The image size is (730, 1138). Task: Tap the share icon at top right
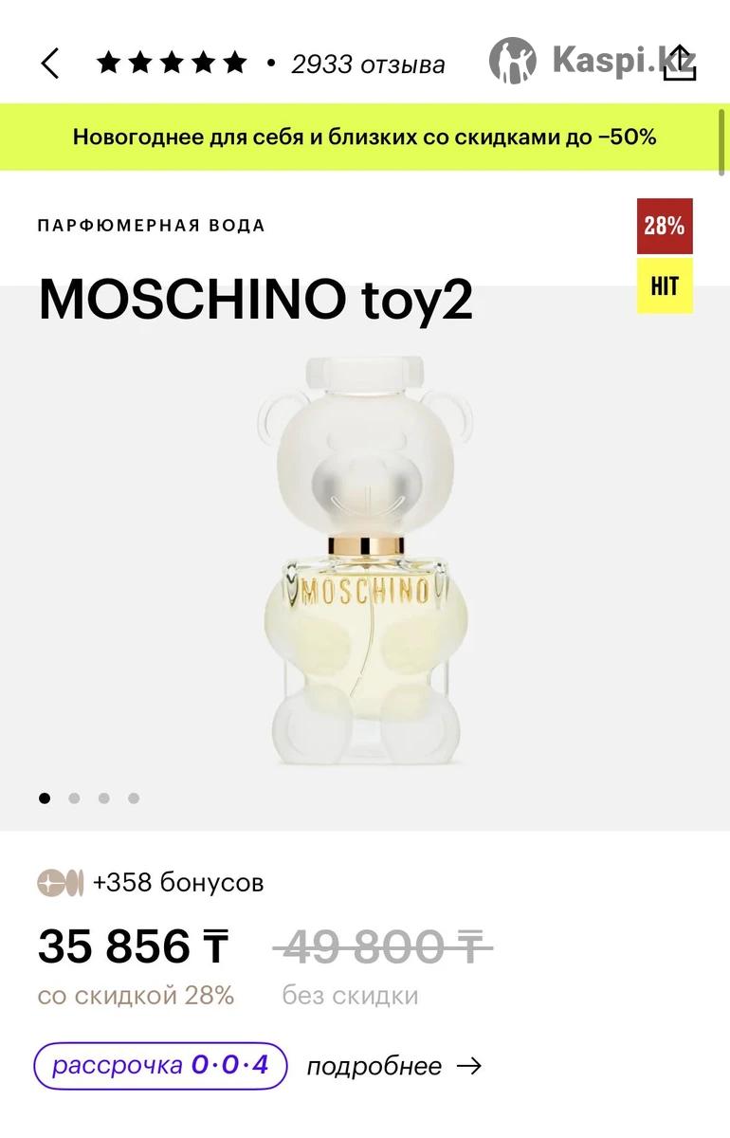tap(679, 63)
